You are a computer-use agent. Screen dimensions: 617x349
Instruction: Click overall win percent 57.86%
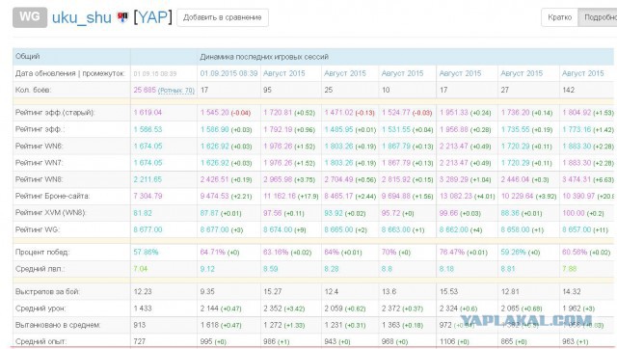point(146,253)
